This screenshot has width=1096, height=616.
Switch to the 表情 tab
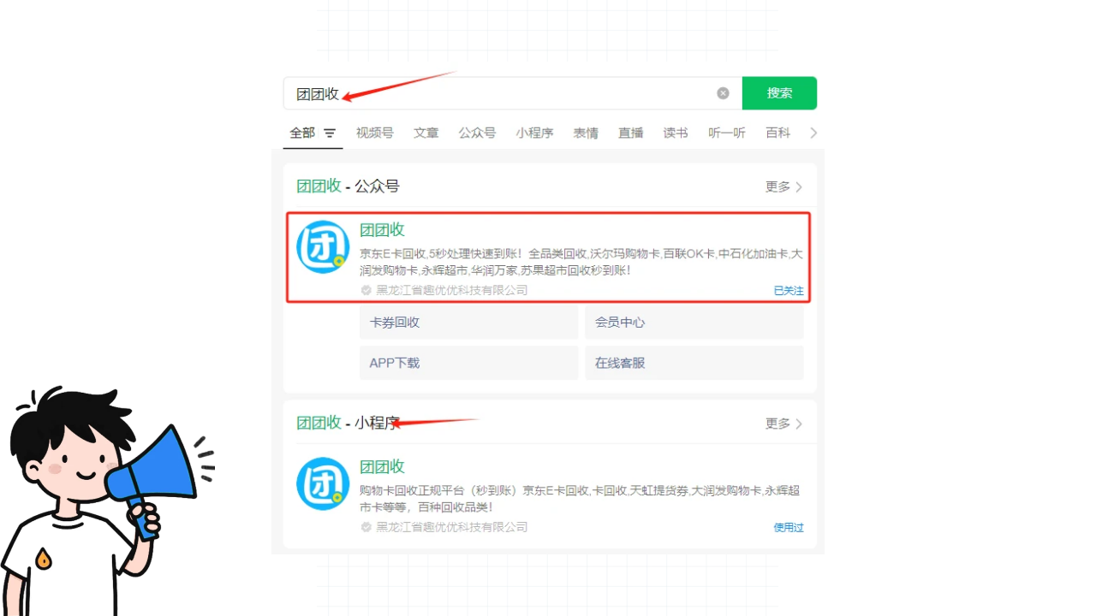click(586, 133)
